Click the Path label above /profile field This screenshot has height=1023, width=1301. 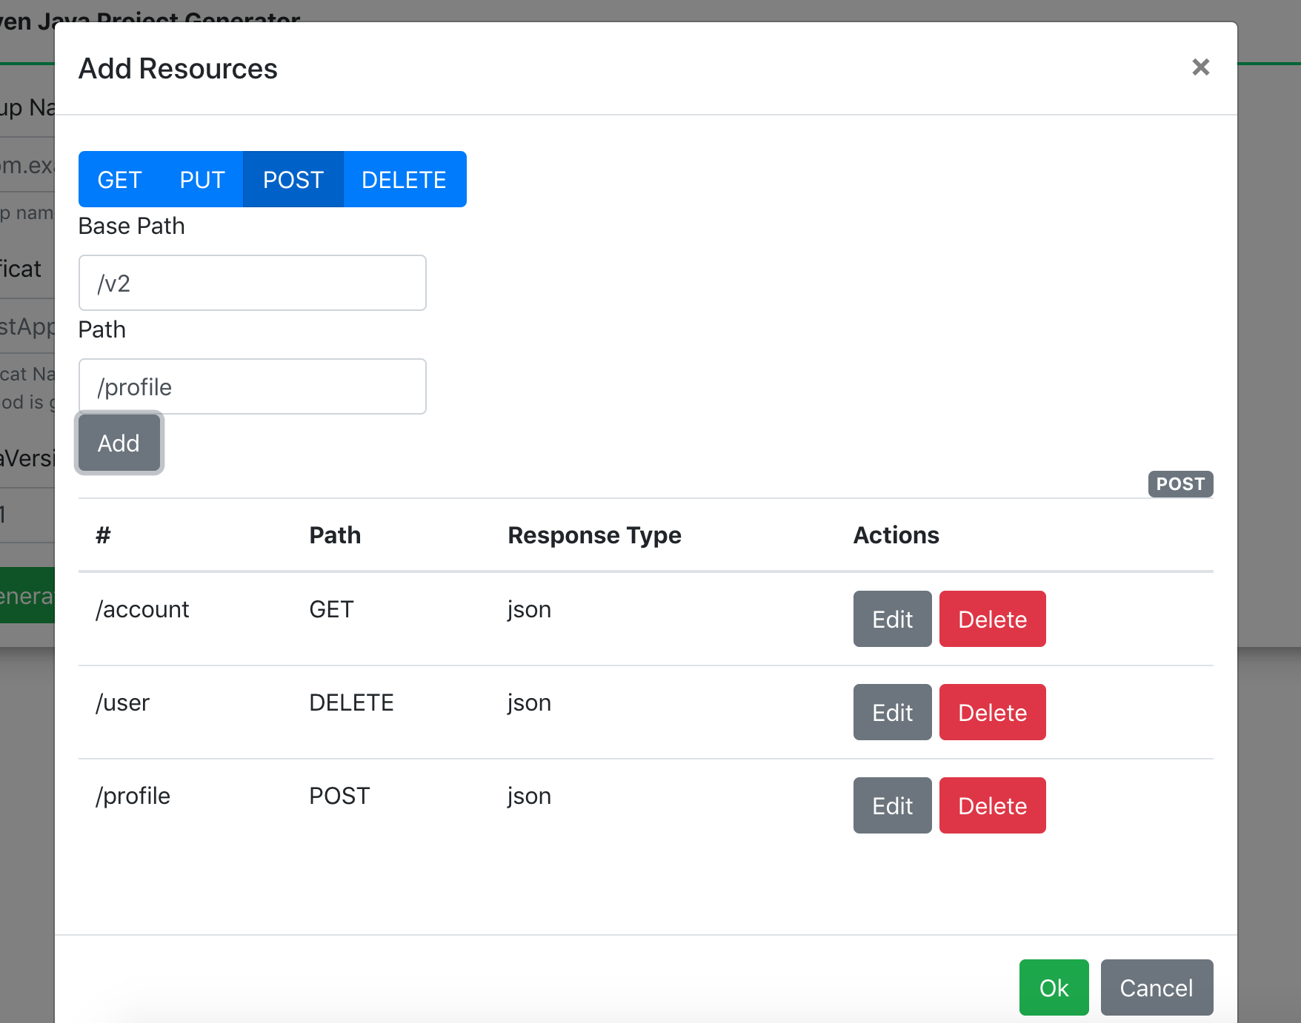pos(102,329)
